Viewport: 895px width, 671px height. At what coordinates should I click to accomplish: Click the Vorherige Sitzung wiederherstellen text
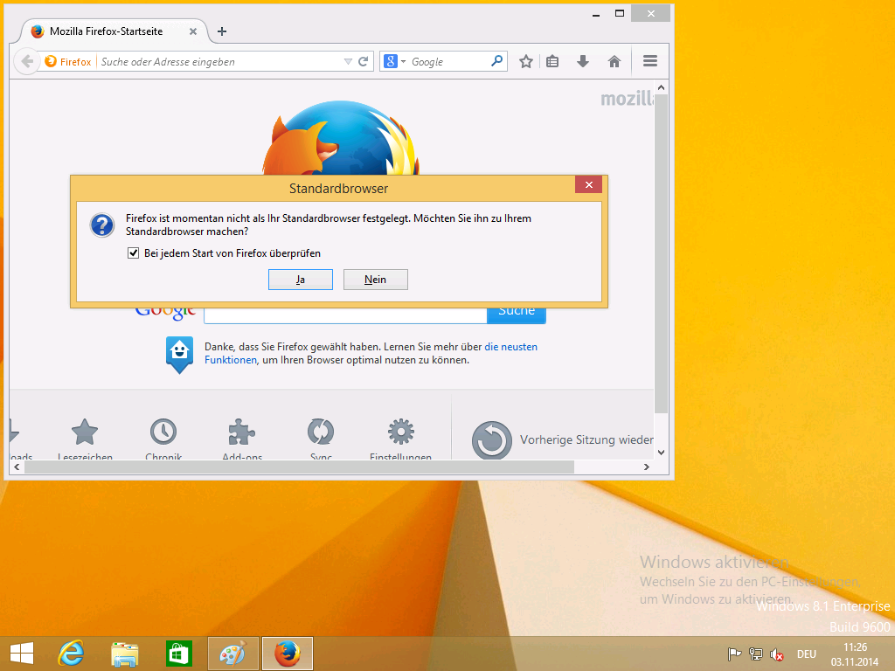tap(586, 440)
